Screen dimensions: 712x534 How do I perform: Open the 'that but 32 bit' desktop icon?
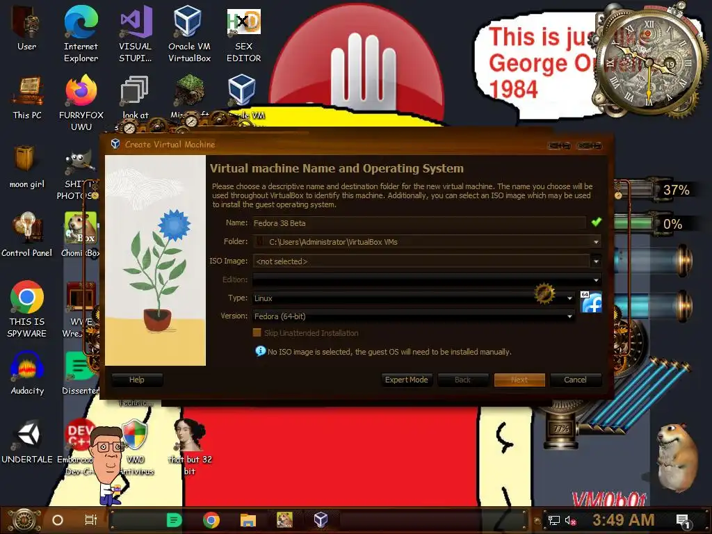[190, 447]
